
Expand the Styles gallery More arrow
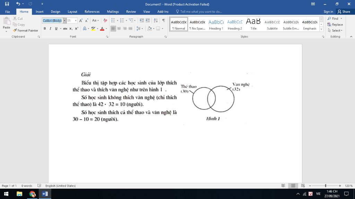point(321,29)
